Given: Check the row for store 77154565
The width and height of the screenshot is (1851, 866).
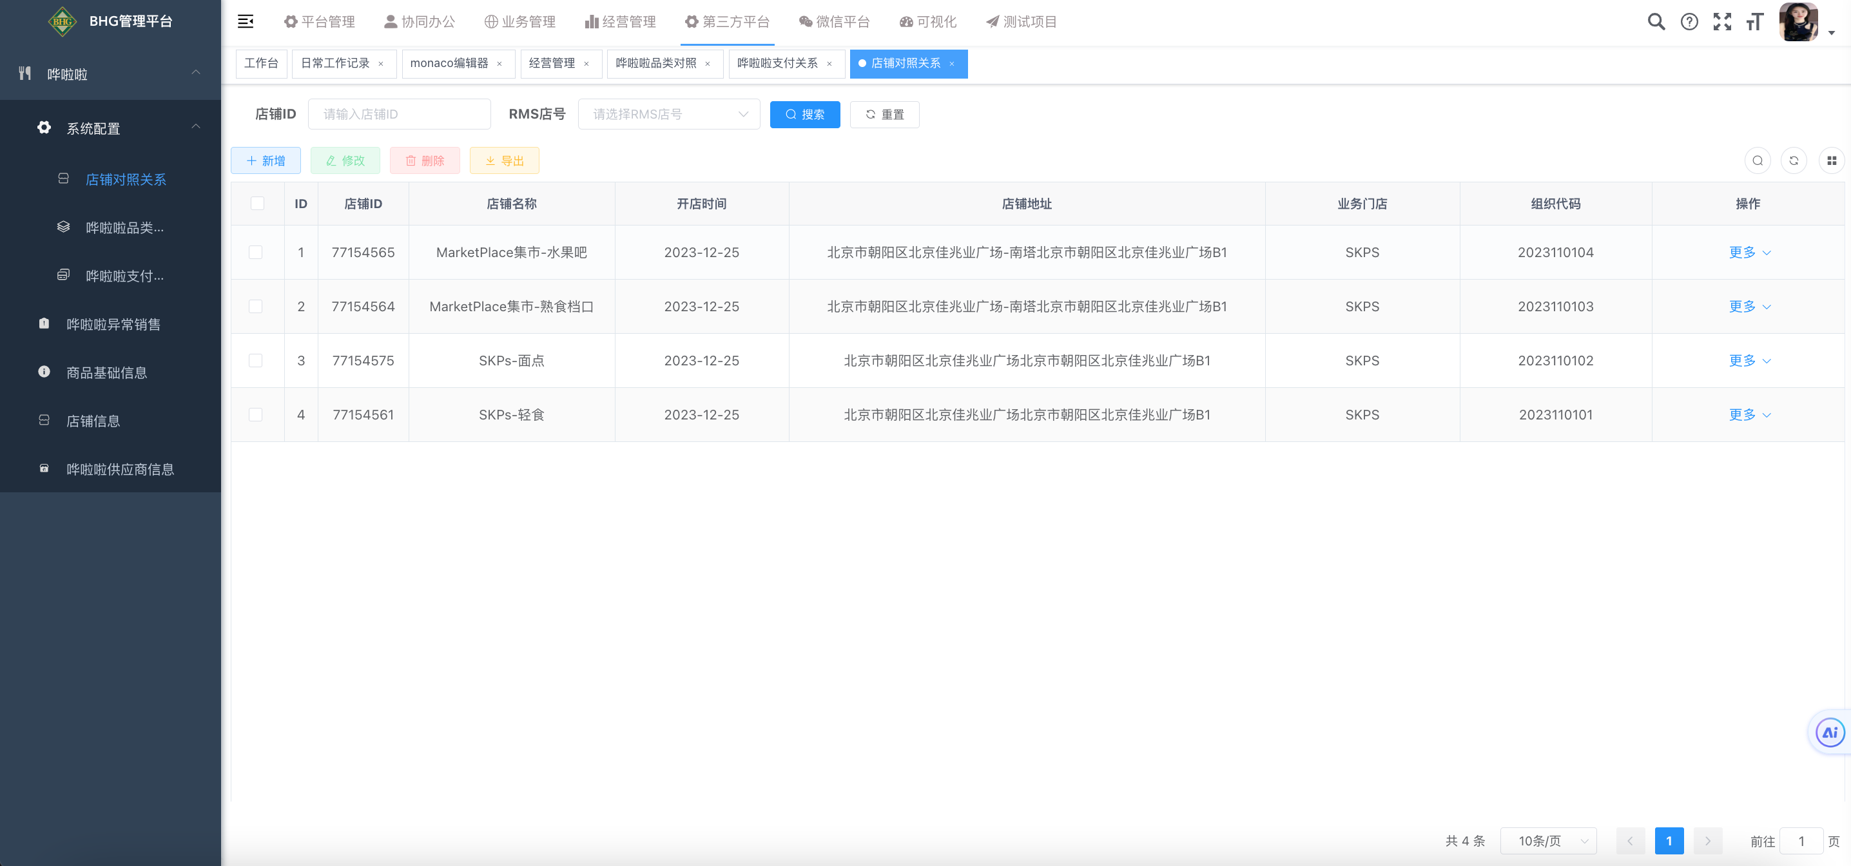Looking at the screenshot, I should (256, 252).
